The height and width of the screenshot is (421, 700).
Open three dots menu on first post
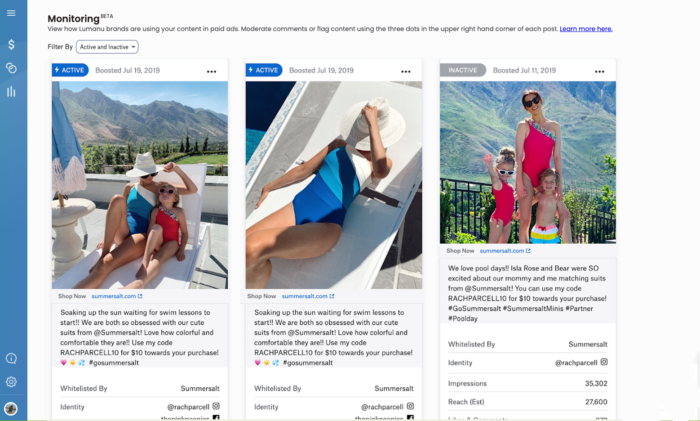[212, 72]
